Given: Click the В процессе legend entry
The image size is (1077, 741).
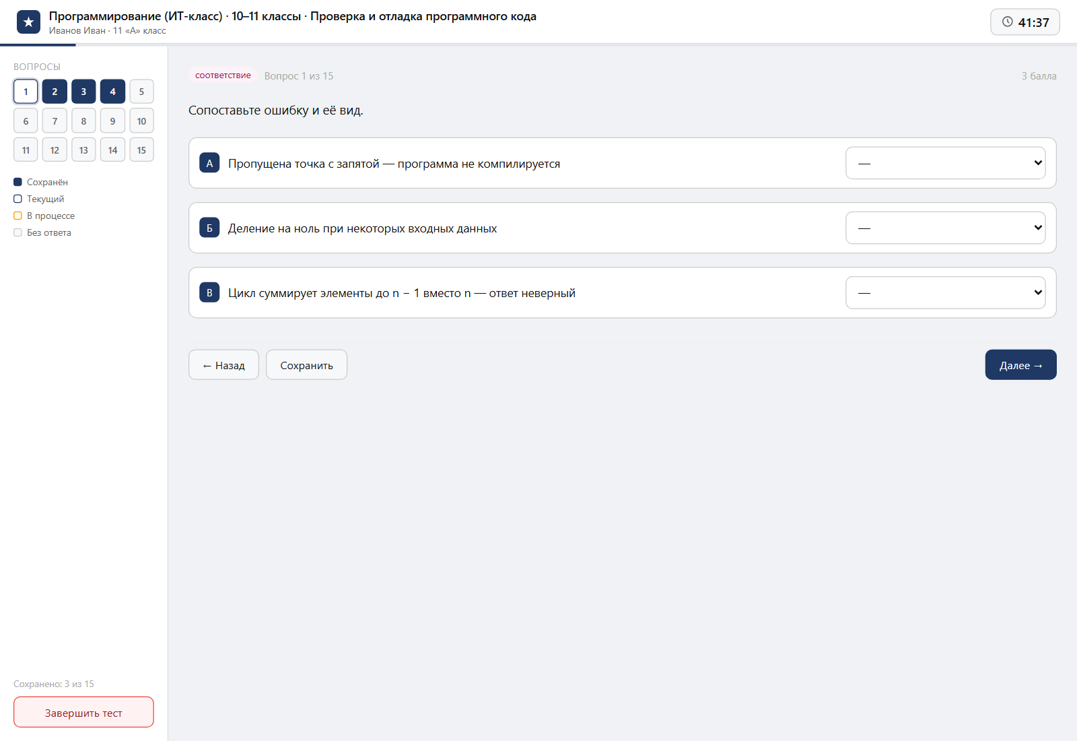Looking at the screenshot, I should click(x=44, y=216).
